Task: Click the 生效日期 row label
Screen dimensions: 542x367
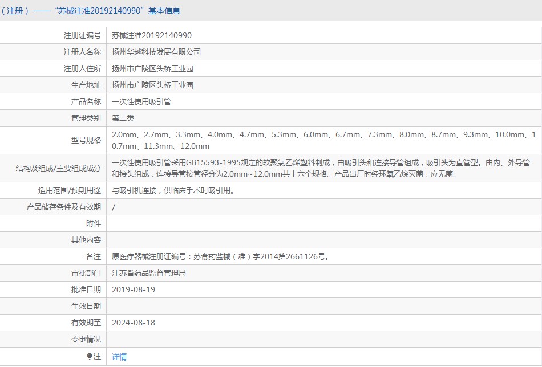Action: (x=86, y=306)
